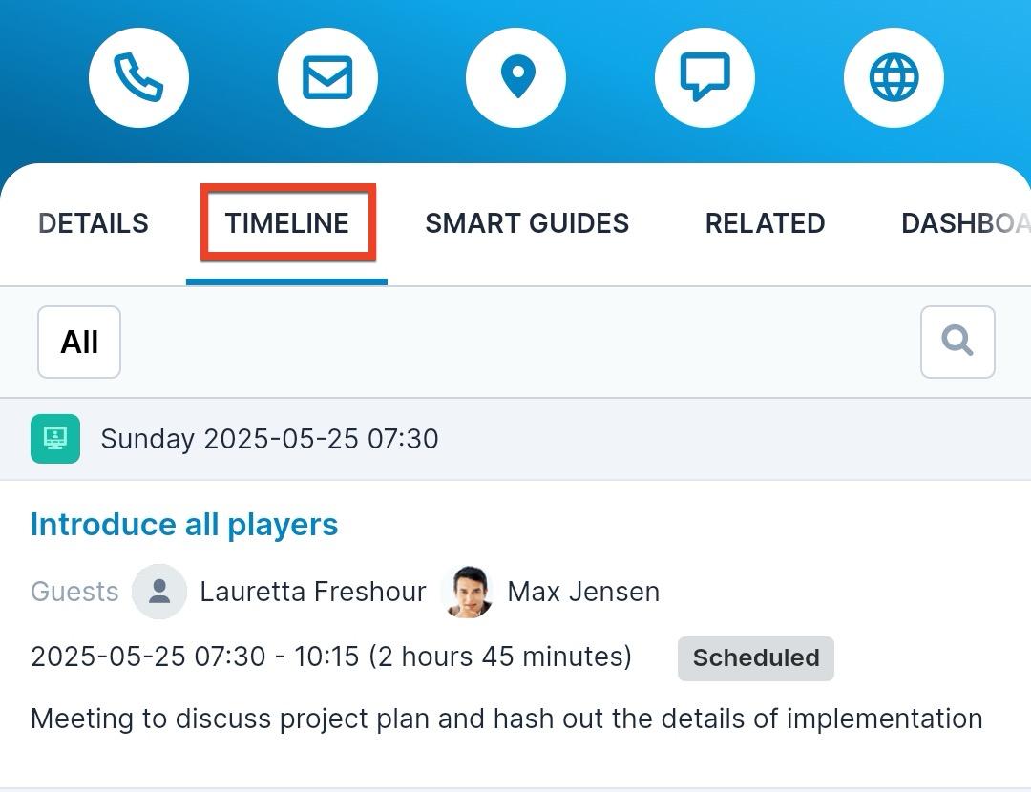The height and width of the screenshot is (792, 1031).
Task: Click Lauretta Freshour's avatar placeholder icon
Action: pyautogui.click(x=159, y=592)
